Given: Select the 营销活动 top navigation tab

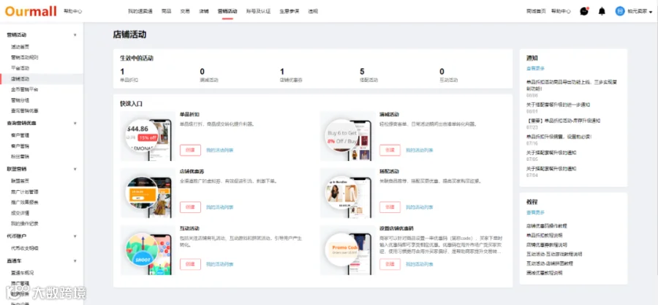Looking at the screenshot, I should 227,11.
